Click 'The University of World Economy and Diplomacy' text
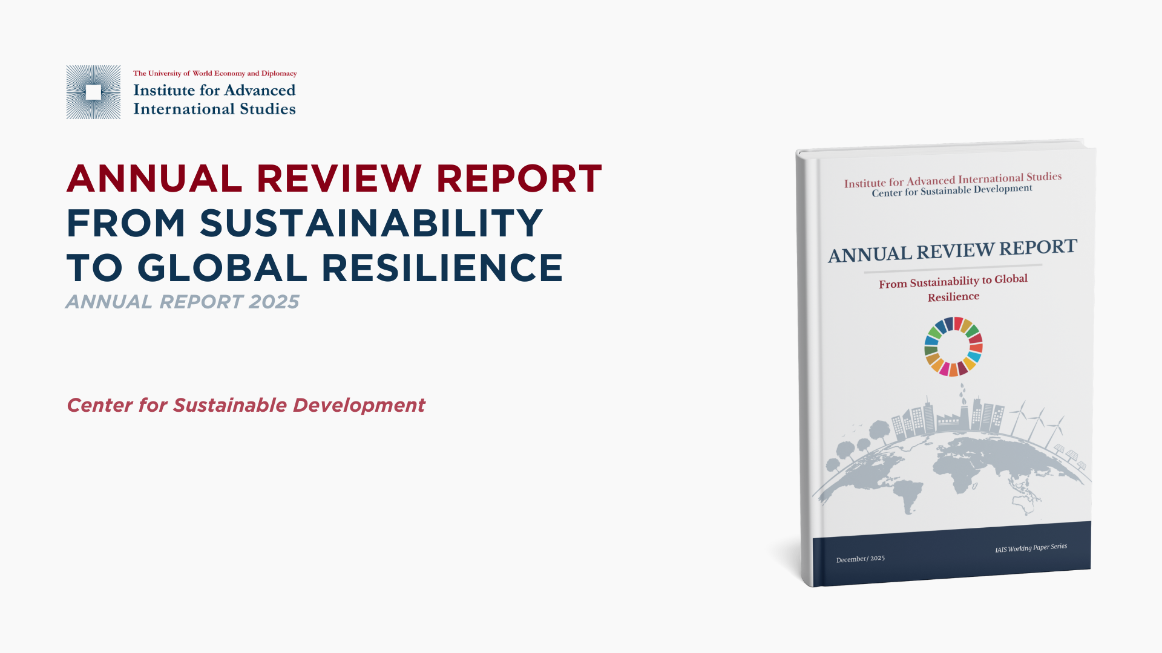The image size is (1162, 653). [215, 73]
